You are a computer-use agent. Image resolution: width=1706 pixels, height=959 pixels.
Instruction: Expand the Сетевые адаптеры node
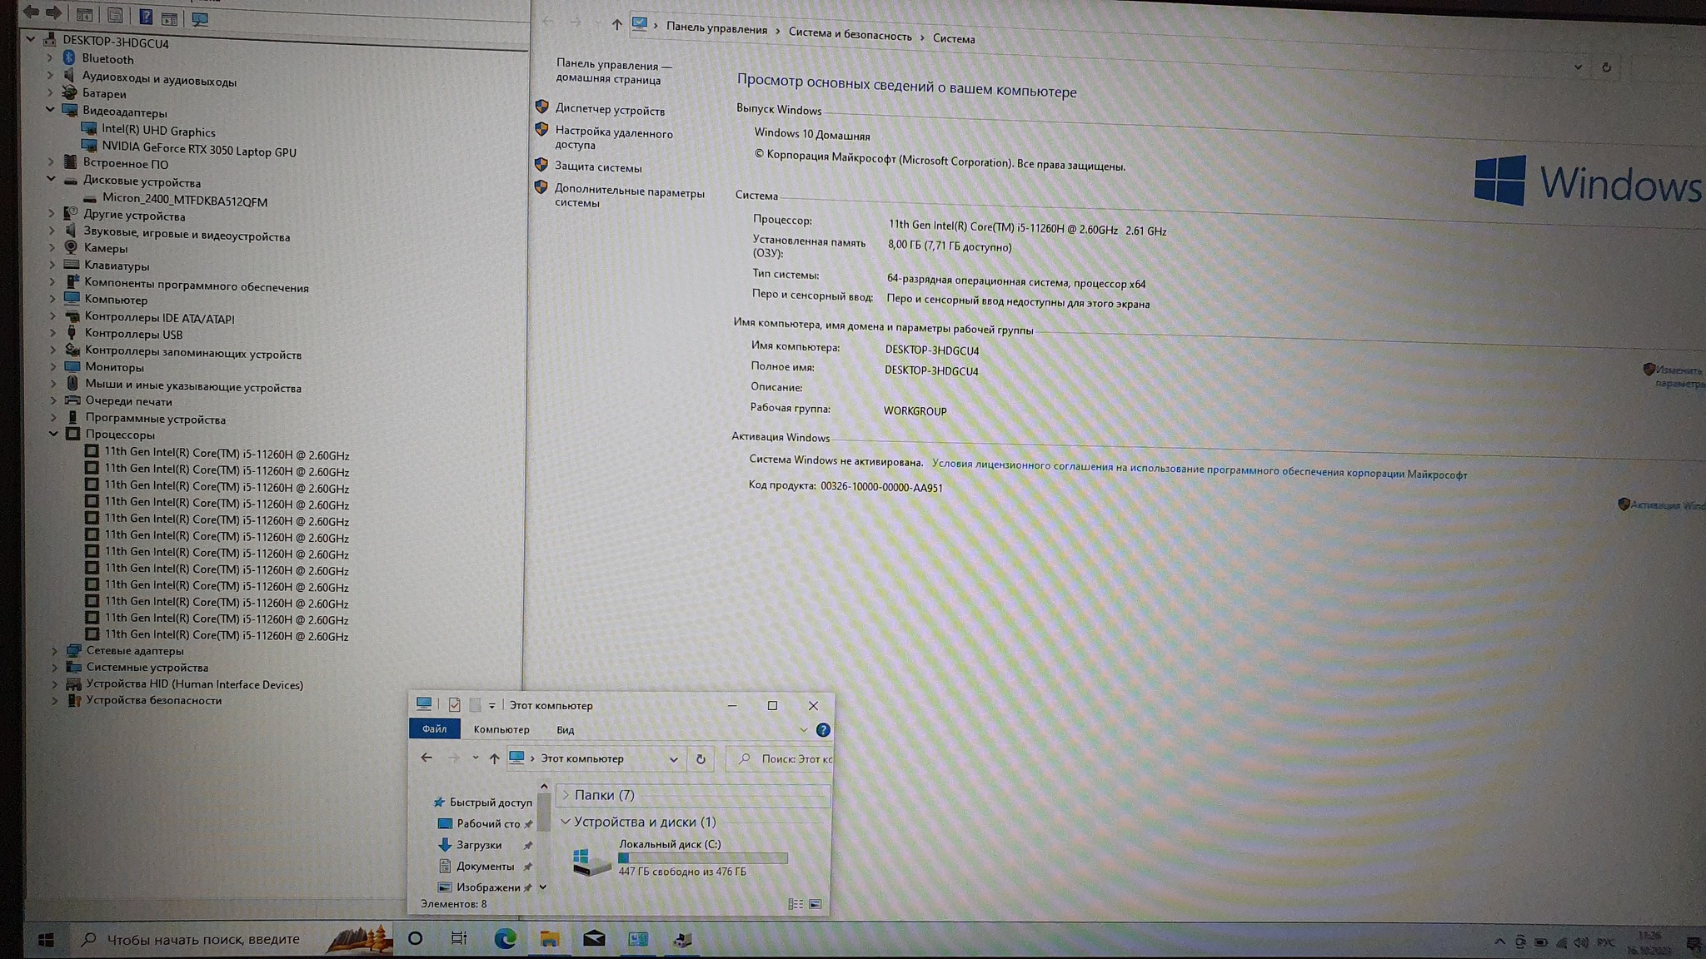[x=55, y=651]
